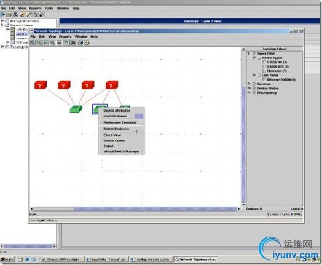Viewport: 322px width, 265px height.
Task: Click last icon in main window toolbar
Action: [x=42, y=15]
